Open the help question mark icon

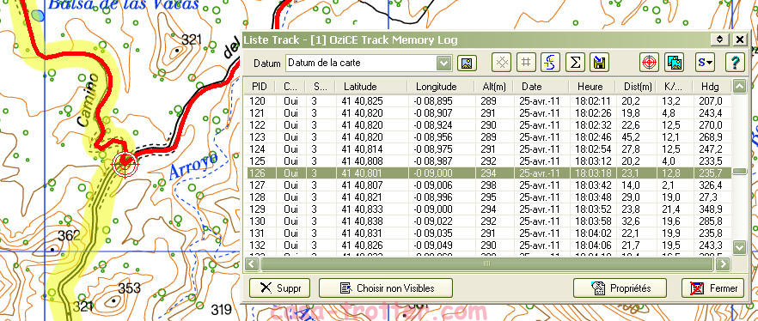click(735, 63)
